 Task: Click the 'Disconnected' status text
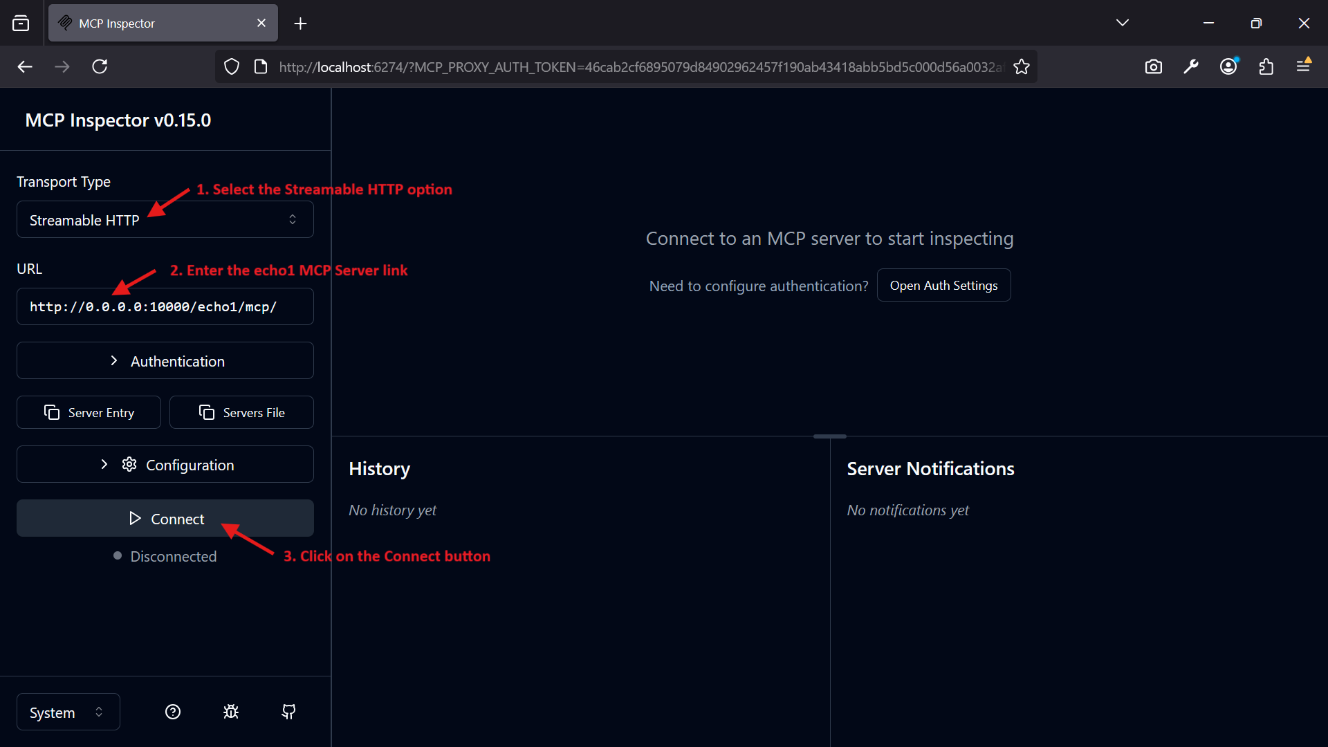(174, 557)
